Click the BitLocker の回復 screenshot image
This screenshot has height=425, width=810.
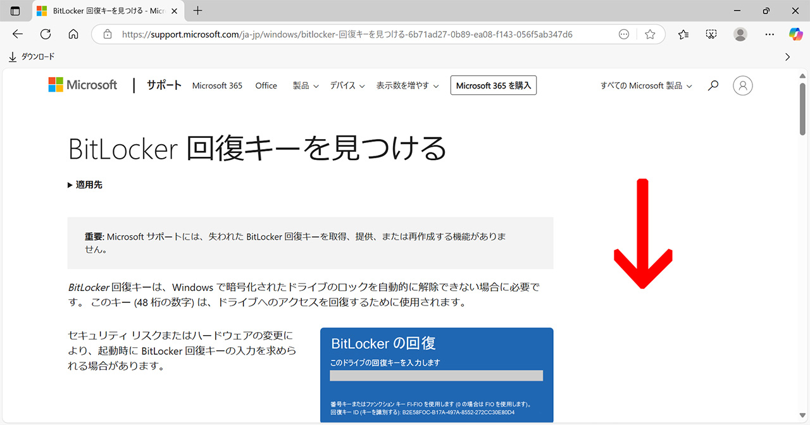point(437,375)
